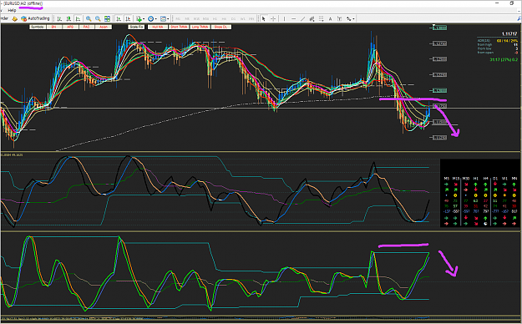The width and height of the screenshot is (522, 324).
Task: Open the Help menu
Action: tap(12, 10)
